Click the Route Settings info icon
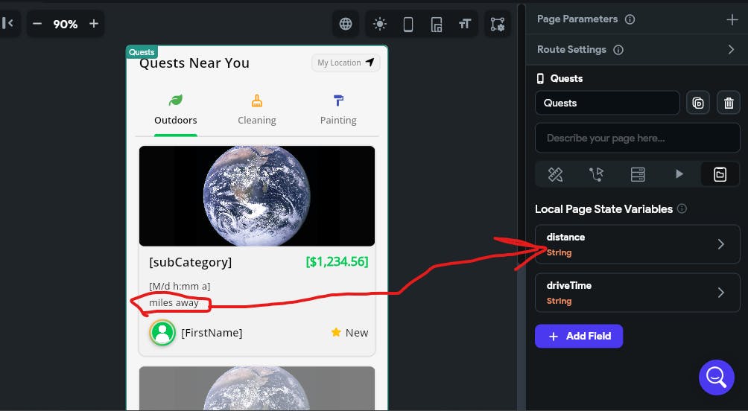This screenshot has width=748, height=411. click(618, 50)
